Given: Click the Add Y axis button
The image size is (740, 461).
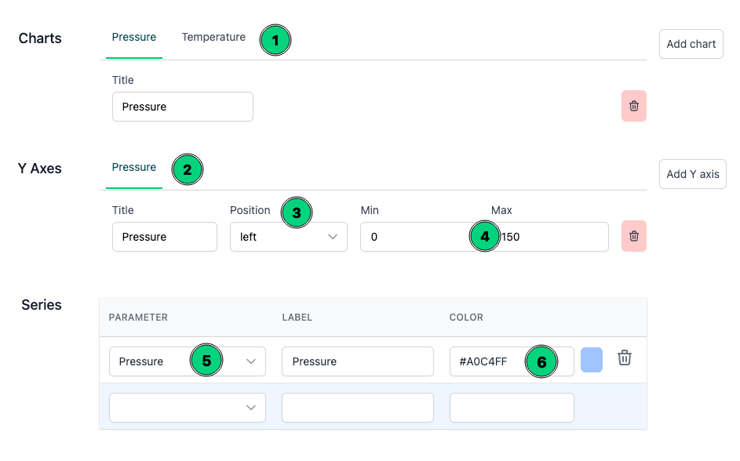Looking at the screenshot, I should 692,174.
